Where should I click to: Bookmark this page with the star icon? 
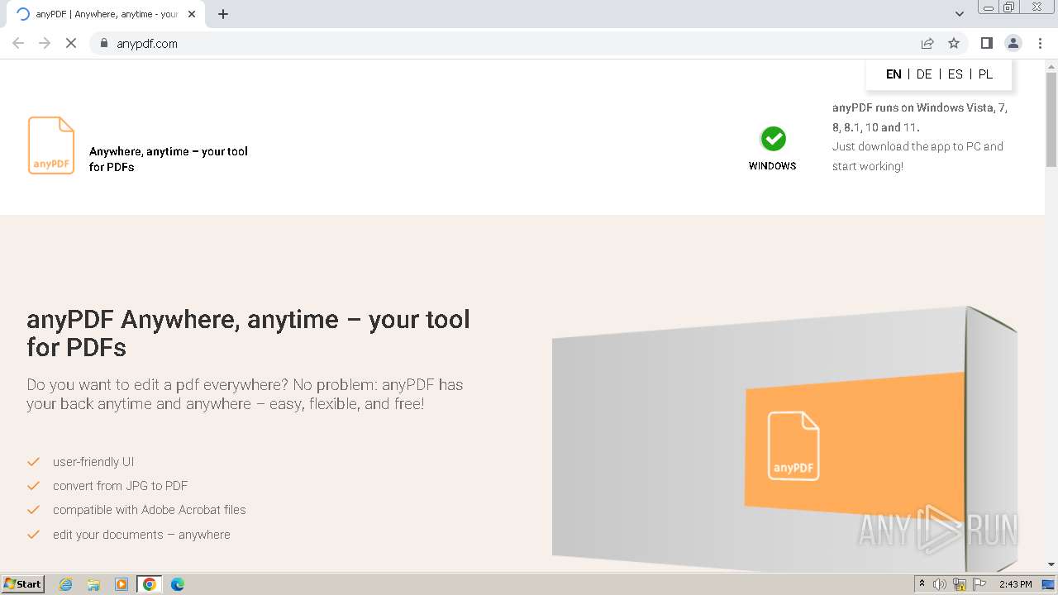(x=954, y=43)
